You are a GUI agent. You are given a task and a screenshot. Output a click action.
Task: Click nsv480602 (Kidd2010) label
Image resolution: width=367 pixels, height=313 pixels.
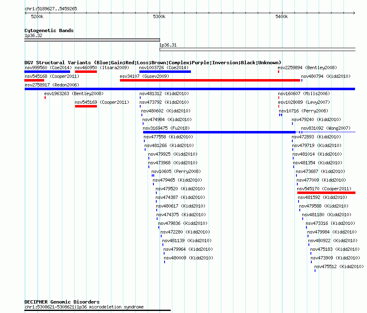(x=166, y=111)
